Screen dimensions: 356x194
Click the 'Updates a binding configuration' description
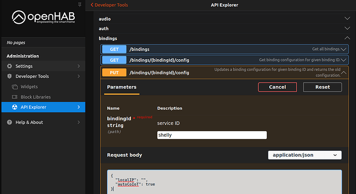pyautogui.click(x=278, y=72)
